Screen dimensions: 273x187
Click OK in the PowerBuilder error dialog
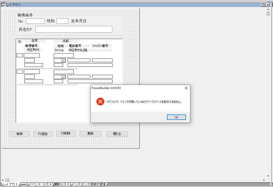coord(176,117)
